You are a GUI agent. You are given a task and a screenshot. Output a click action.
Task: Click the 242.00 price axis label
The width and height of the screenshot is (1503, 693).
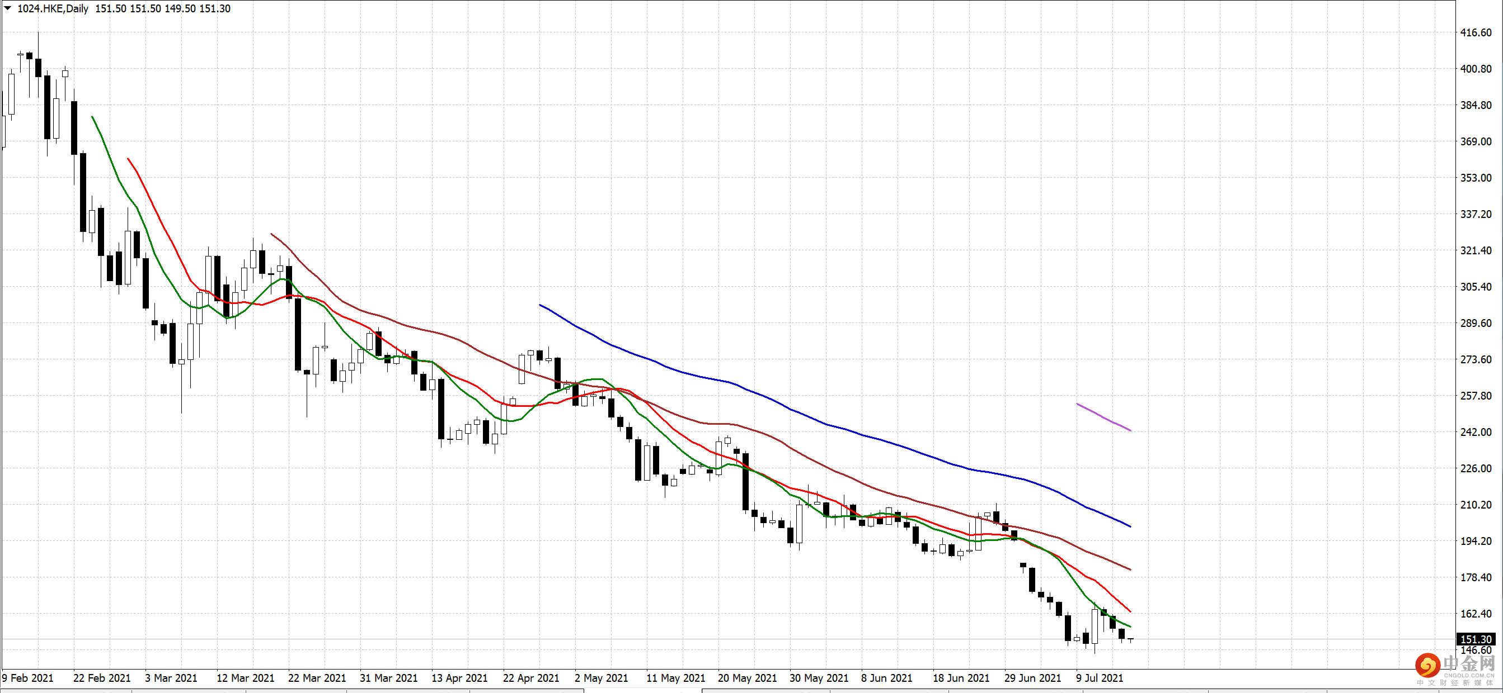(x=1476, y=432)
